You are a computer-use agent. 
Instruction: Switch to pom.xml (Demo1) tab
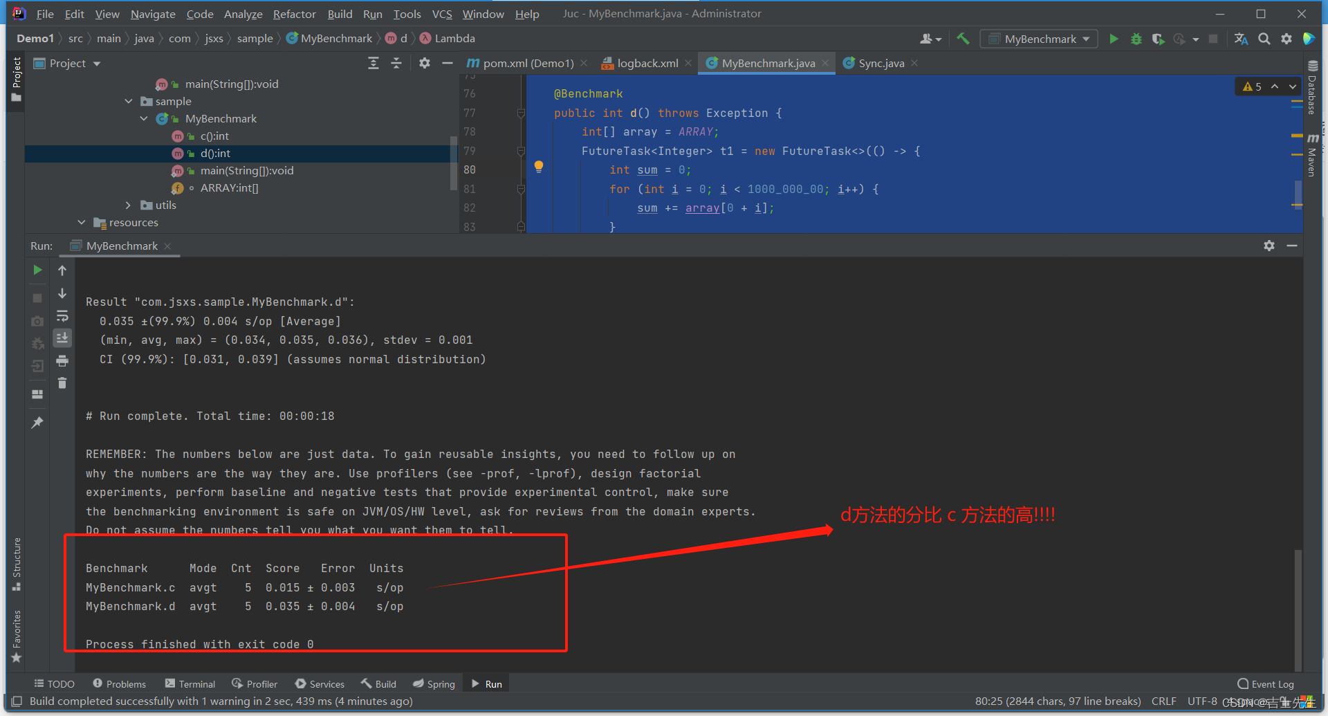[528, 63]
